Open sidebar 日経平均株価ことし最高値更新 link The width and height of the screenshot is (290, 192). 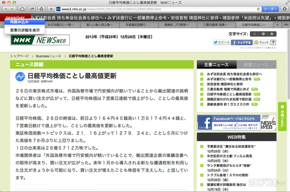[229, 94]
